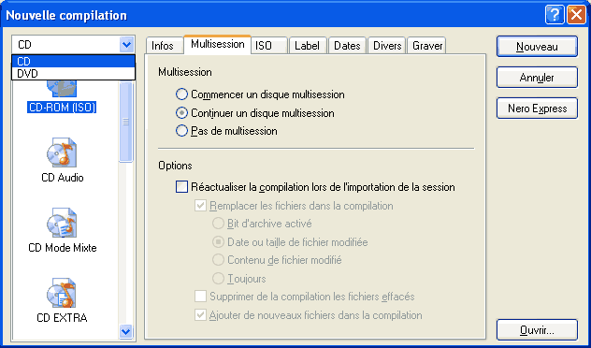Viewport: 591px width, 348px height.
Task: Collapse the CD media type dropdown arrow
Action: tap(126, 45)
